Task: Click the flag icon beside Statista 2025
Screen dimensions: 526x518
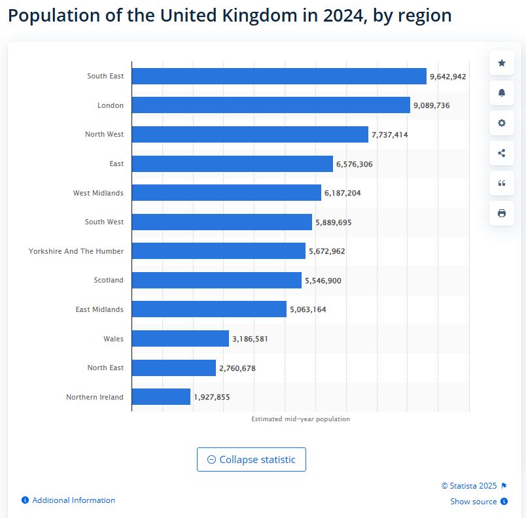Action: (503, 485)
